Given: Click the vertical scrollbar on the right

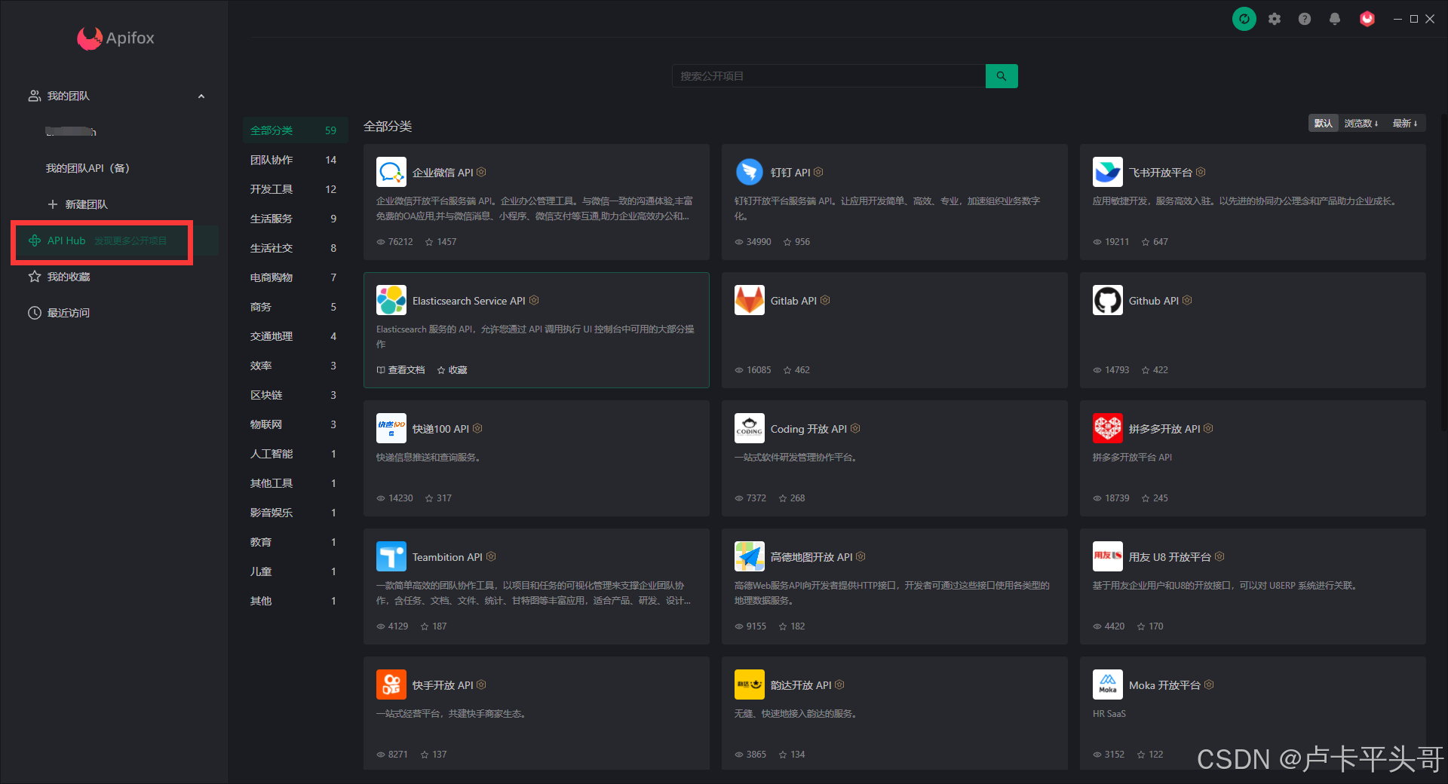Looking at the screenshot, I should pos(1443,271).
